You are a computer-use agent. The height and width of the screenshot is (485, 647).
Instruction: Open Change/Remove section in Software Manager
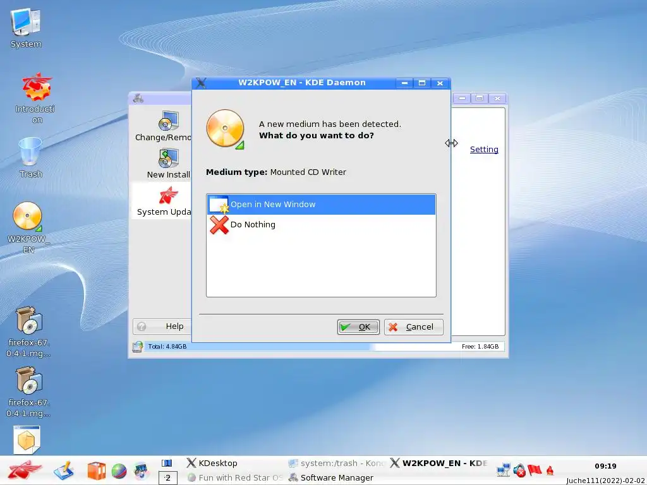coord(162,126)
